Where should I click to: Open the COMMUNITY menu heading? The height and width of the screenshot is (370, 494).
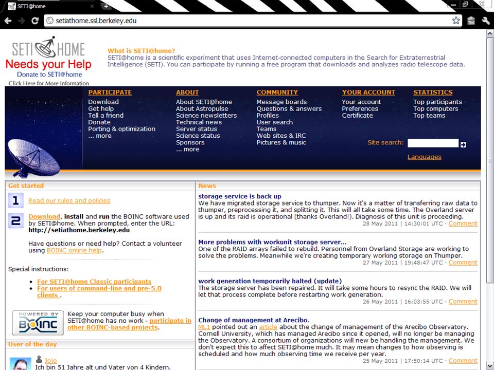(277, 92)
